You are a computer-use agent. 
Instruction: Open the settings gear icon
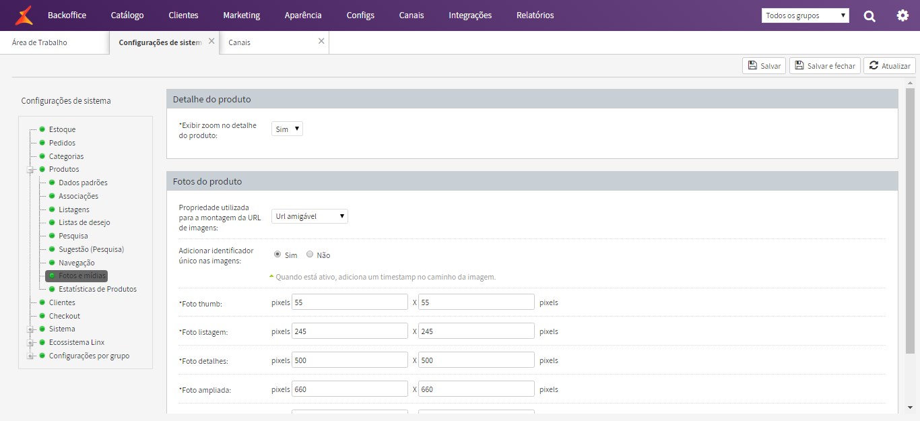coord(902,15)
